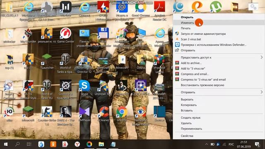The width and height of the screenshot is (265, 149).
Task: Show hidden tray icons chevron
Action: 207,144
